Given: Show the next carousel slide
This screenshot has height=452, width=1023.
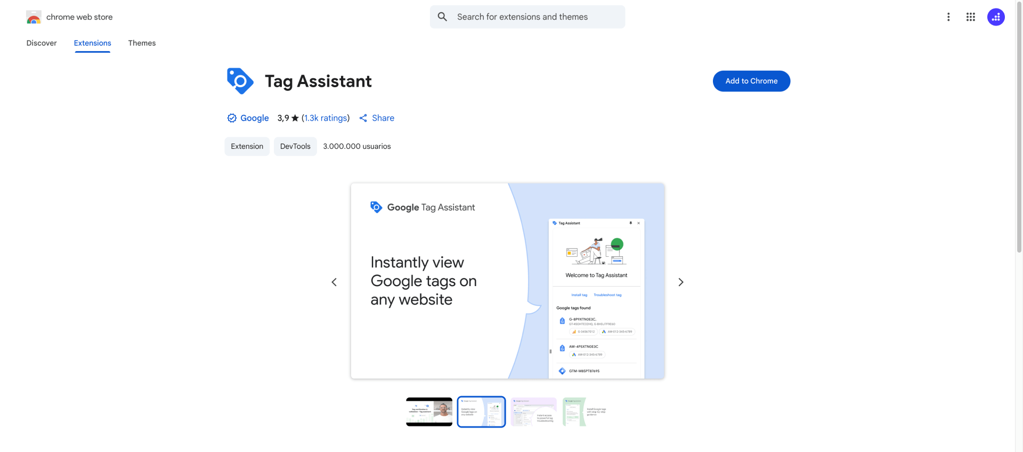Looking at the screenshot, I should tap(680, 282).
